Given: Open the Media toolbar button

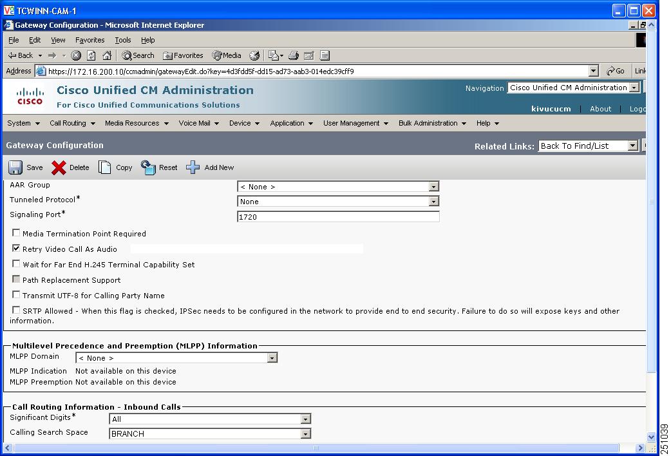Looking at the screenshot, I should coord(227,55).
